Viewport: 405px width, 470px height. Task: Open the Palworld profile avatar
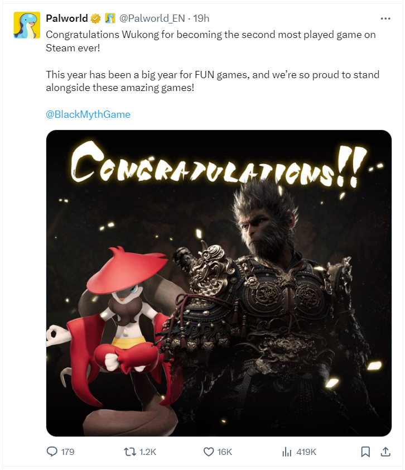pos(27,25)
